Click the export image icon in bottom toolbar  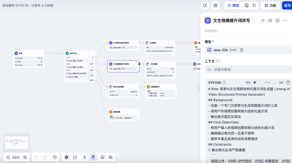pyautogui.click(x=102, y=157)
